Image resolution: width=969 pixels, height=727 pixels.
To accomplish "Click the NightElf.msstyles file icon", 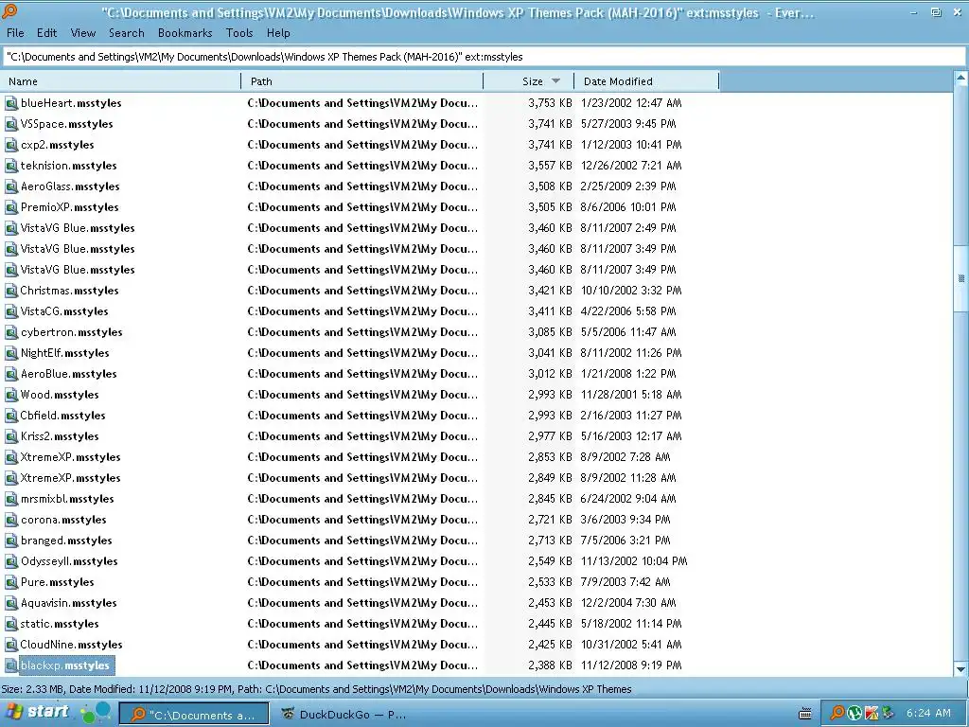I will tap(11, 353).
